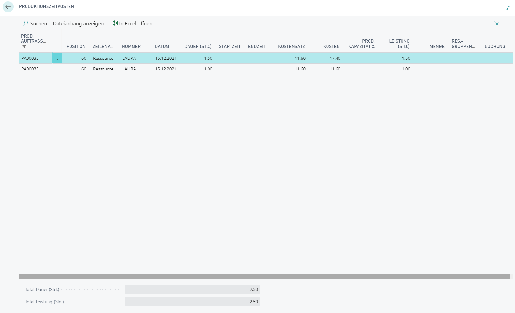Click Dauer value 1.50 in first row
Image resolution: width=515 pixels, height=313 pixels.
208,58
